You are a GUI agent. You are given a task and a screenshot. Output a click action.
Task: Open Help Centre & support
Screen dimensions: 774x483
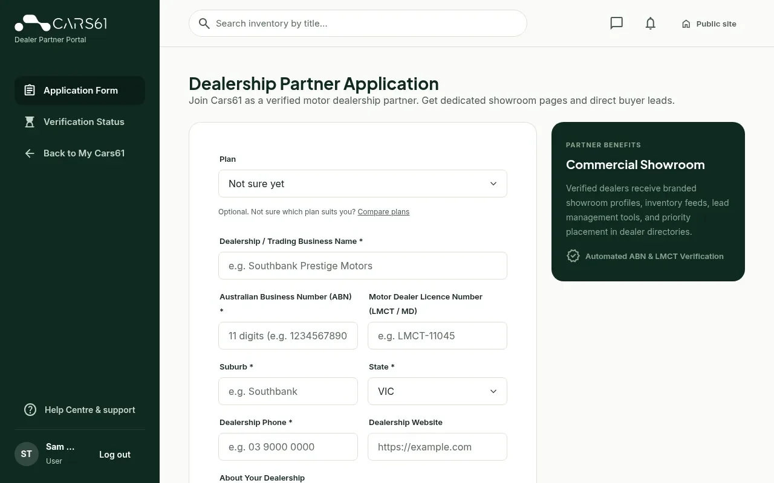80,410
